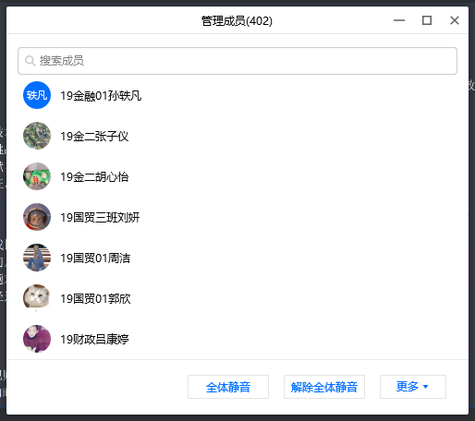Click the mushroom avatar of 19金二胡心怡
Image resolution: width=475 pixels, height=421 pixels.
37,176
